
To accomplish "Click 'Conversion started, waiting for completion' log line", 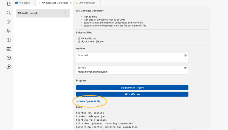I will click(x=106, y=127).
